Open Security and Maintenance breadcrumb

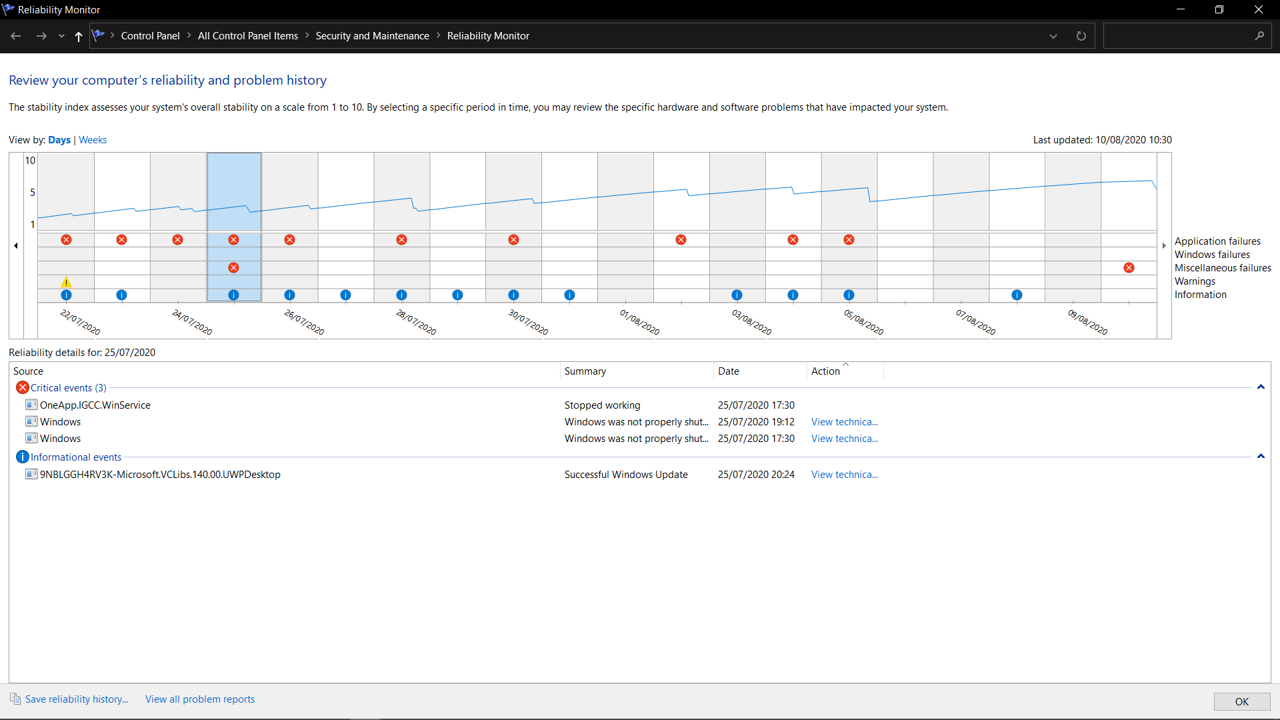[372, 36]
